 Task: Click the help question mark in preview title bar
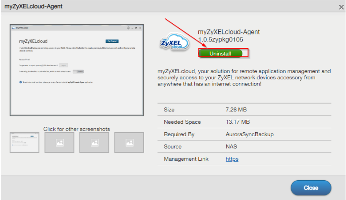pos(128,28)
